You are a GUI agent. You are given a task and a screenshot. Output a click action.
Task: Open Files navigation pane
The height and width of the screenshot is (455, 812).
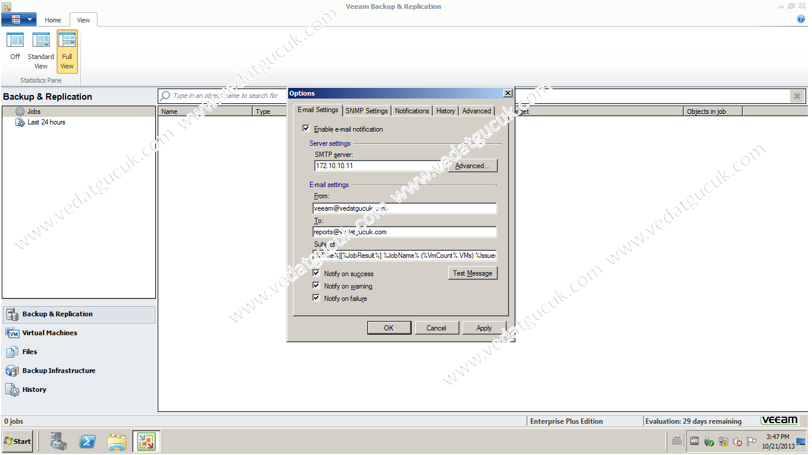point(79,352)
